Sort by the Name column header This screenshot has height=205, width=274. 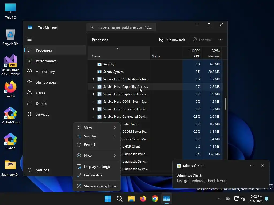pos(119,53)
